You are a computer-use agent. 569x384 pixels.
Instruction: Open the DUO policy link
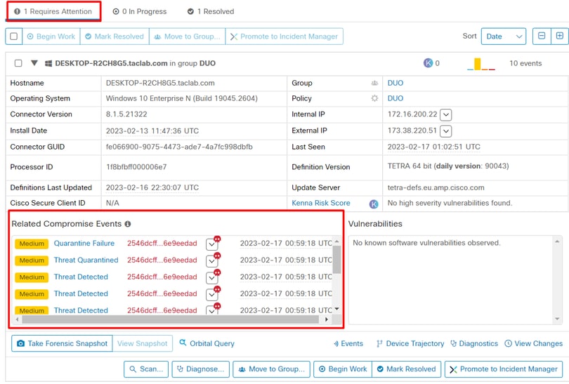pyautogui.click(x=395, y=98)
